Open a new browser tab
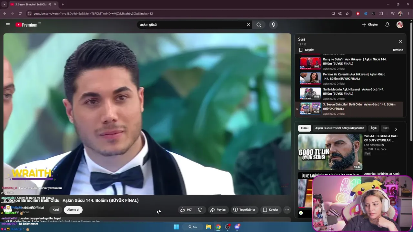Screen dimensions: 413x232 [63, 5]
